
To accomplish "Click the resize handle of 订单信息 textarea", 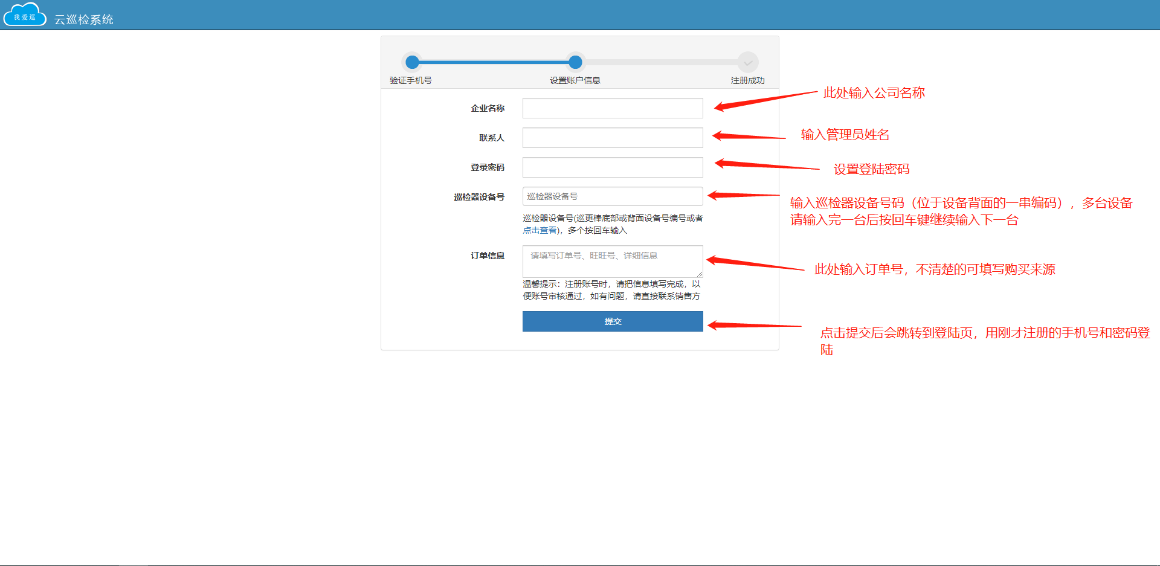I will [x=700, y=274].
